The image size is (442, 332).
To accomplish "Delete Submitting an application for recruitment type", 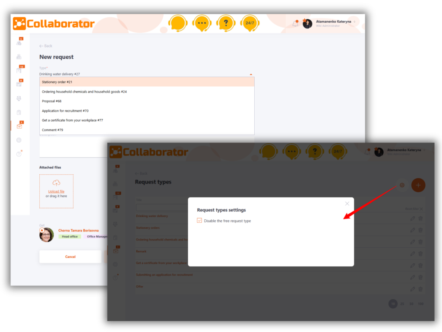I will [x=420, y=277].
